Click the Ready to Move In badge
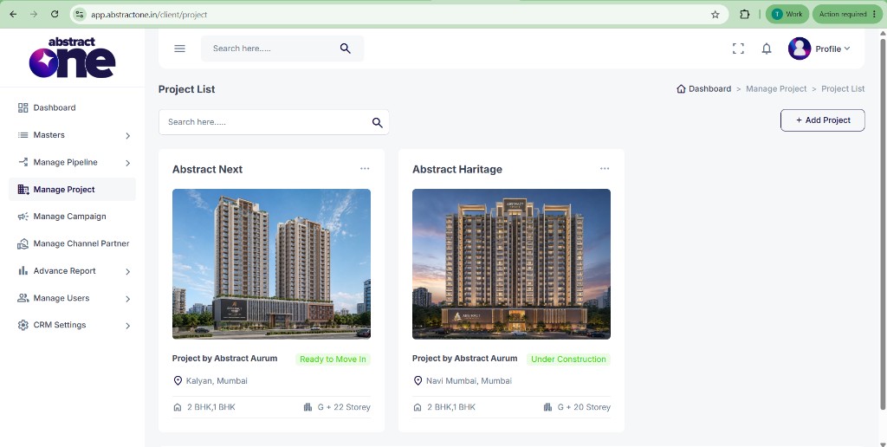 pyautogui.click(x=333, y=360)
